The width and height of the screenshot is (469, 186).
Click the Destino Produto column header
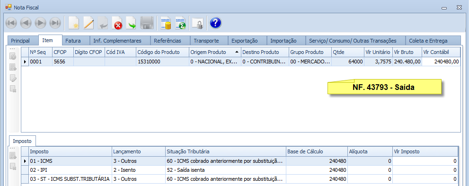[265, 52]
